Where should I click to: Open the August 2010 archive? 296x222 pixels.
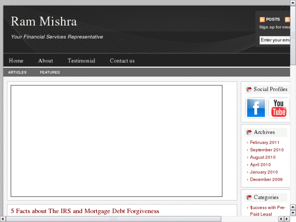(x=263, y=157)
